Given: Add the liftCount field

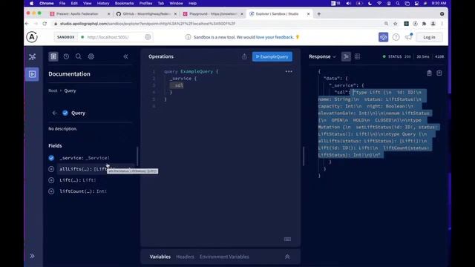Looking at the screenshot, I should coord(51,191).
